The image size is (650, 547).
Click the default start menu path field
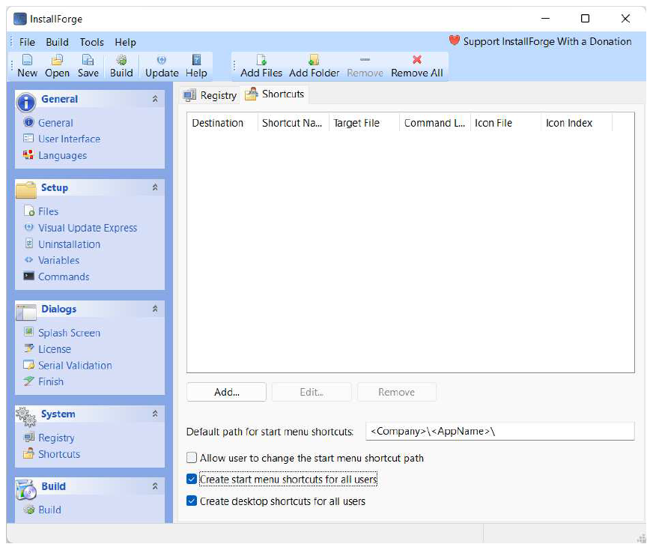tap(499, 432)
